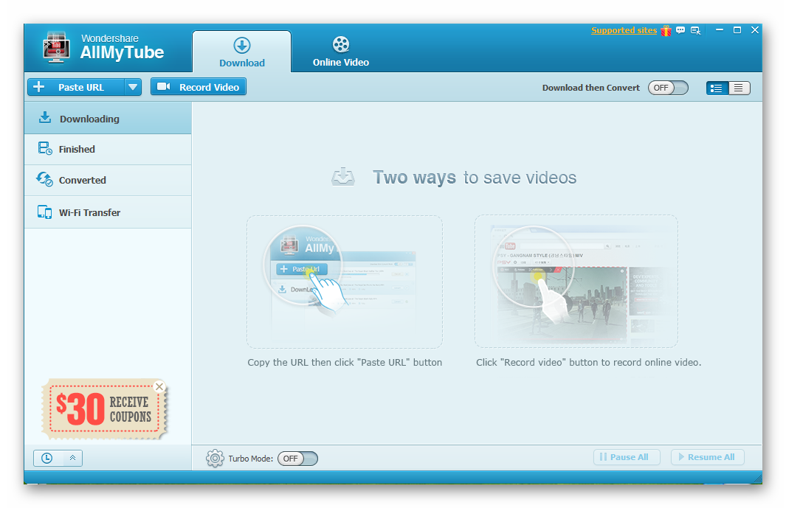Screen dimensions: 786x508
Task: Click the 'Click "Record video" button' caption
Action: pos(588,362)
